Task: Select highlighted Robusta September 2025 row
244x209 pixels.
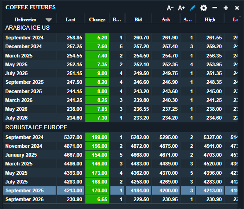Action: point(120,190)
